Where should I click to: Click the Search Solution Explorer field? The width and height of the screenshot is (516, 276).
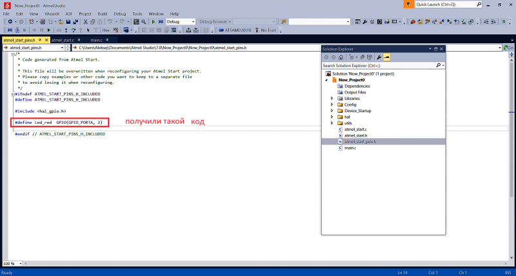coord(379,66)
